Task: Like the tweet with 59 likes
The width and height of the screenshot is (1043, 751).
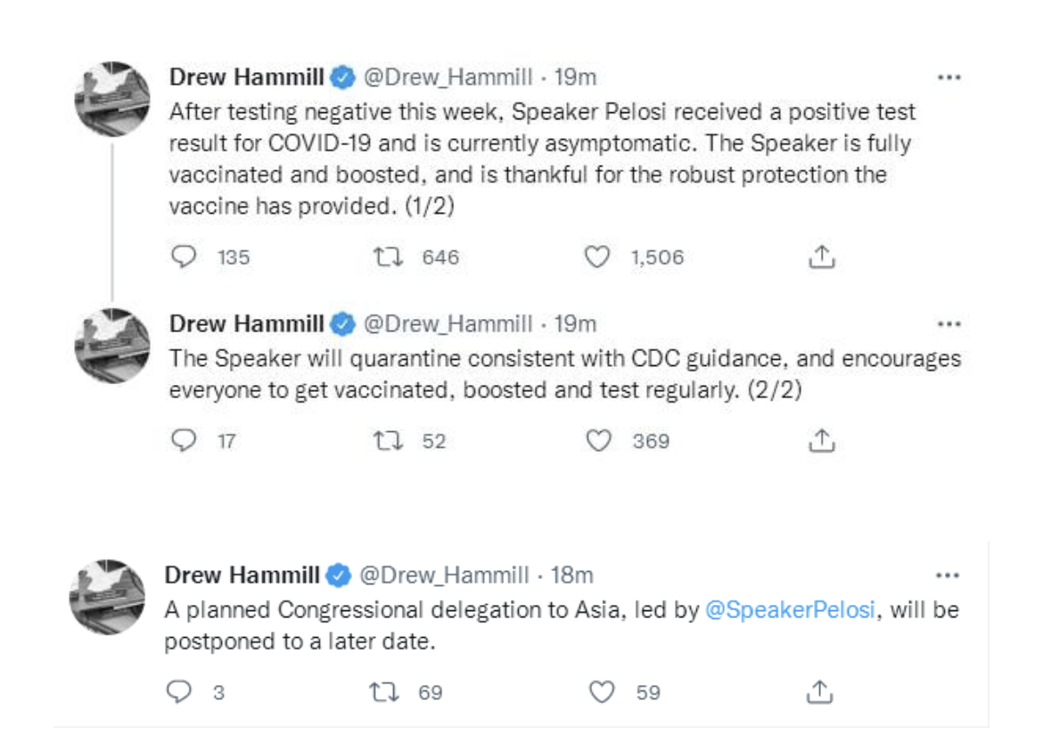Action: point(603,691)
